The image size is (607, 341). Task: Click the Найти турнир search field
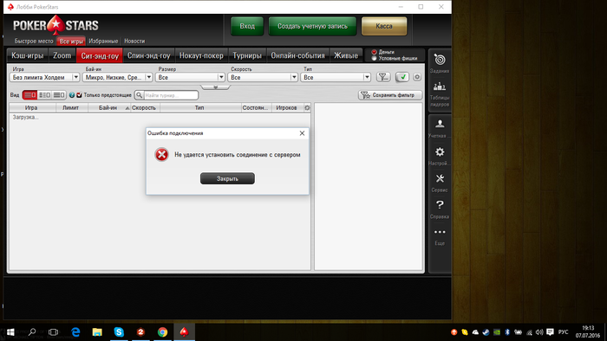pyautogui.click(x=171, y=95)
